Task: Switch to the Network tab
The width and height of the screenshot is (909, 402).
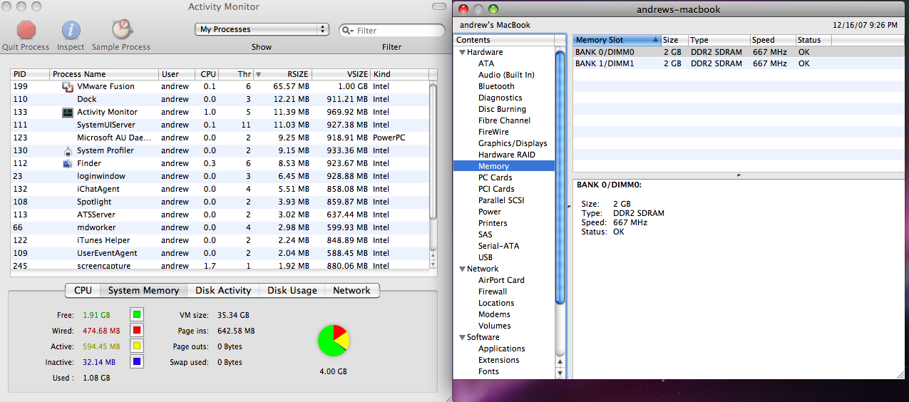Action: pyautogui.click(x=351, y=291)
